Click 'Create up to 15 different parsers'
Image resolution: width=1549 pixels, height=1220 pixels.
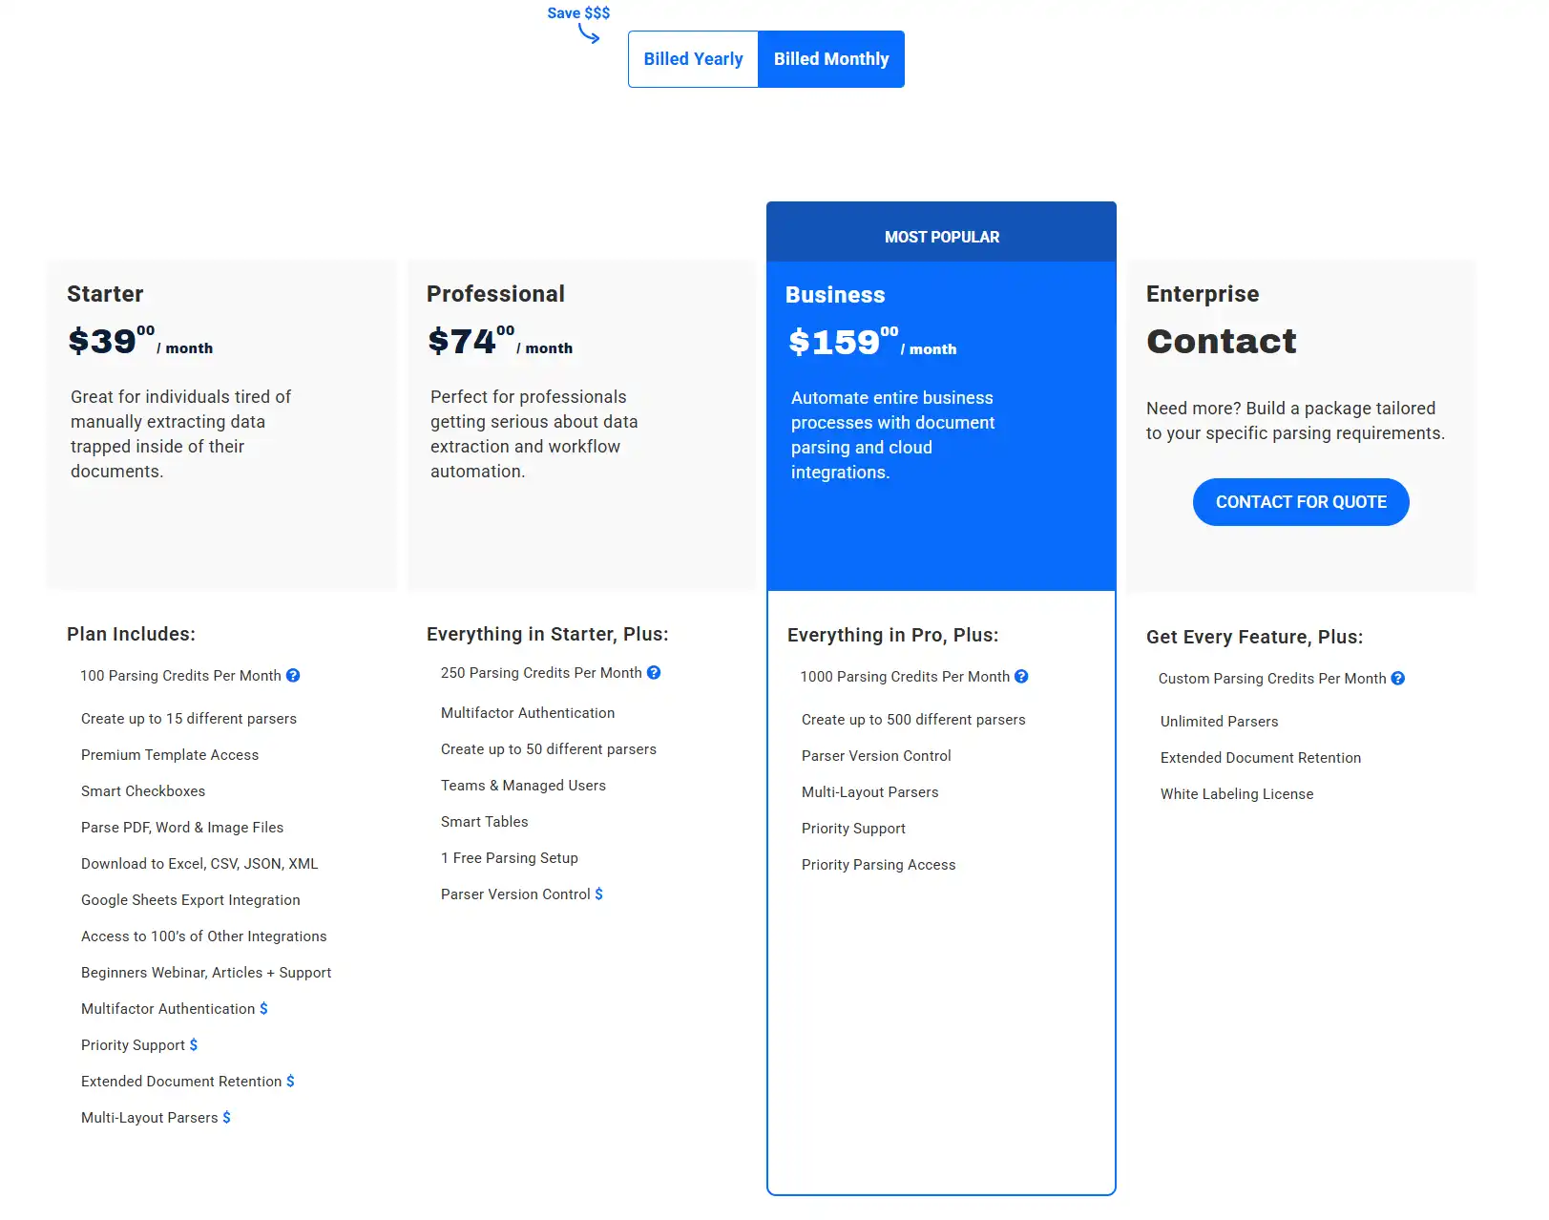(189, 719)
